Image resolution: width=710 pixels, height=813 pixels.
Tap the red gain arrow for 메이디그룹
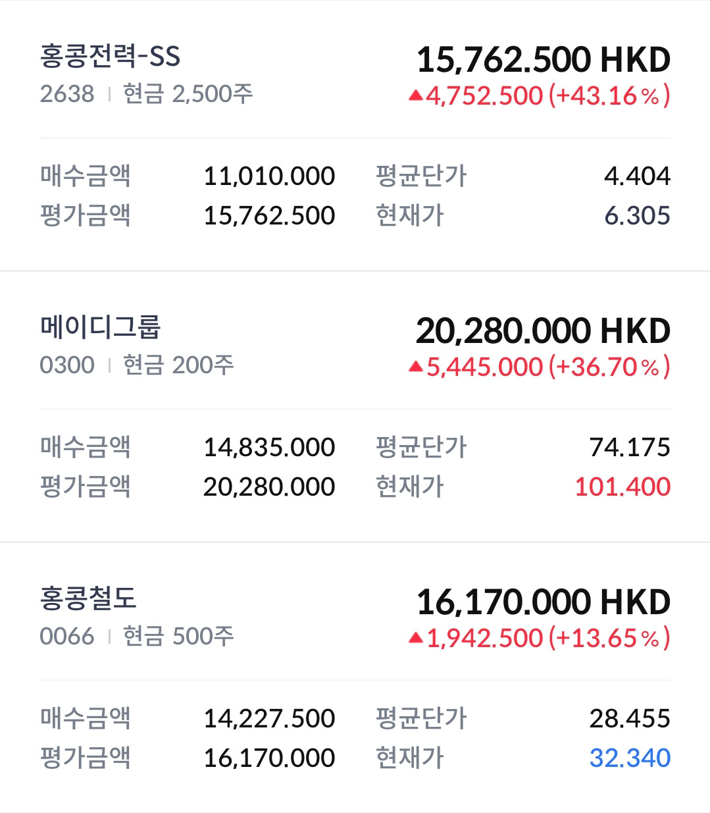point(415,367)
